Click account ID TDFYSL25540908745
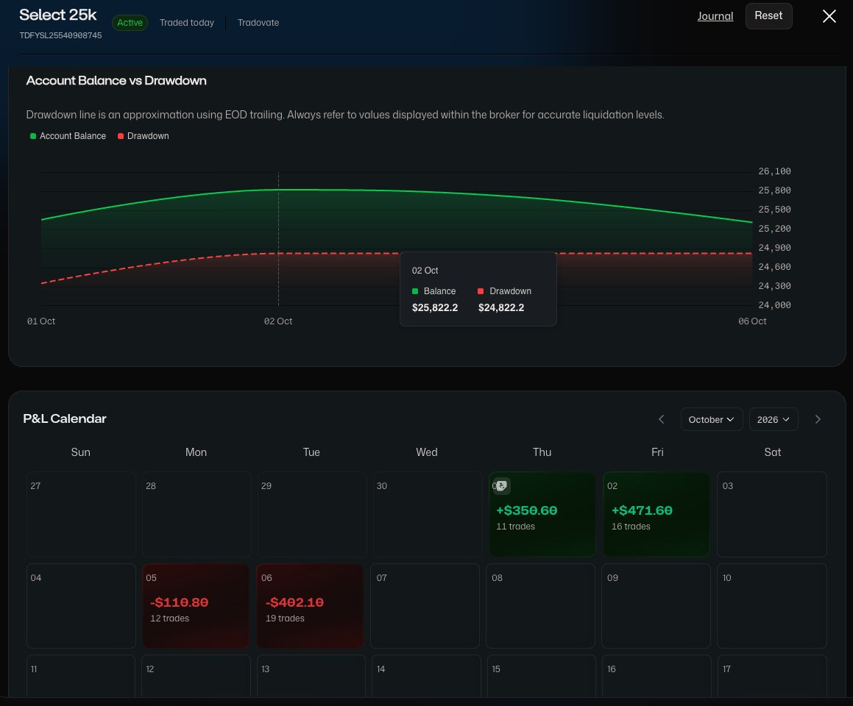The image size is (853, 706). [60, 35]
